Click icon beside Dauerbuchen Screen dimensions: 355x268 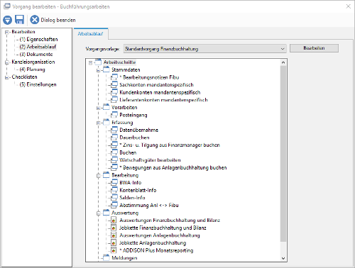[114, 138]
